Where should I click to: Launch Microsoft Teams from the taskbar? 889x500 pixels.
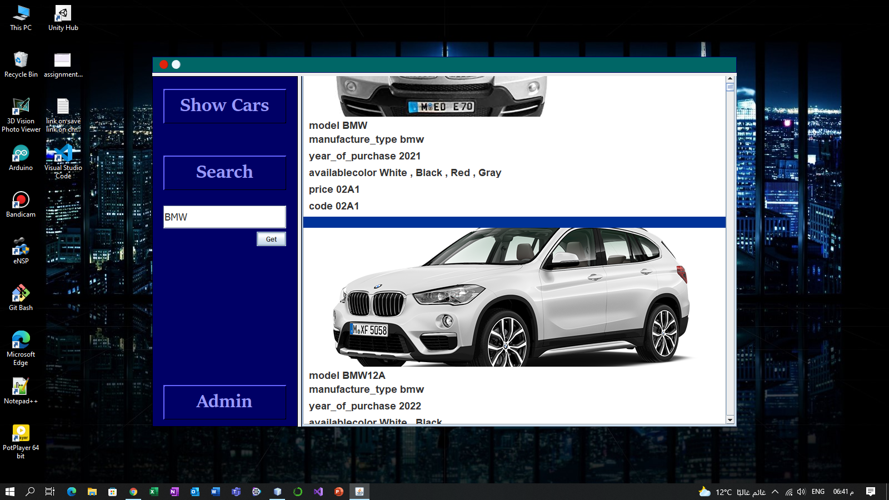pos(236,492)
